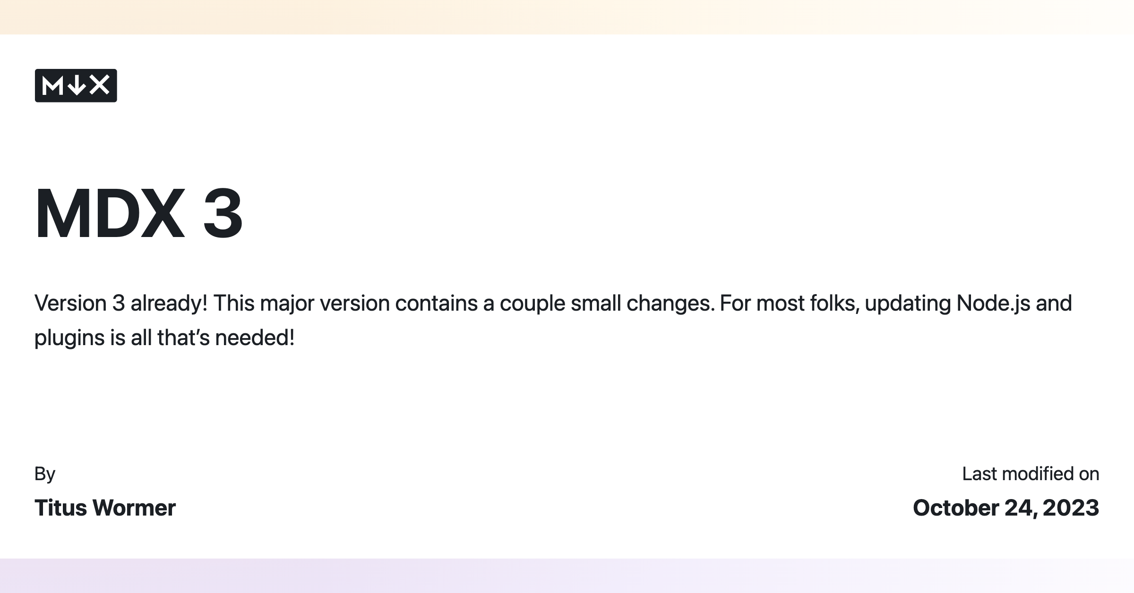Screen dimensions: 1134x593
Task: Click the letter M in the logo
Action: tap(52, 86)
